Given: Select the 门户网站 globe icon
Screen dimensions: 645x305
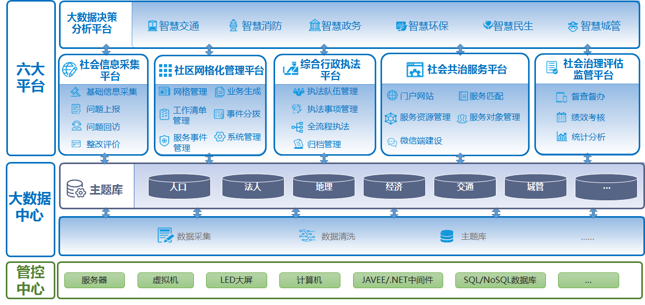Looking at the screenshot, I should 392,96.
